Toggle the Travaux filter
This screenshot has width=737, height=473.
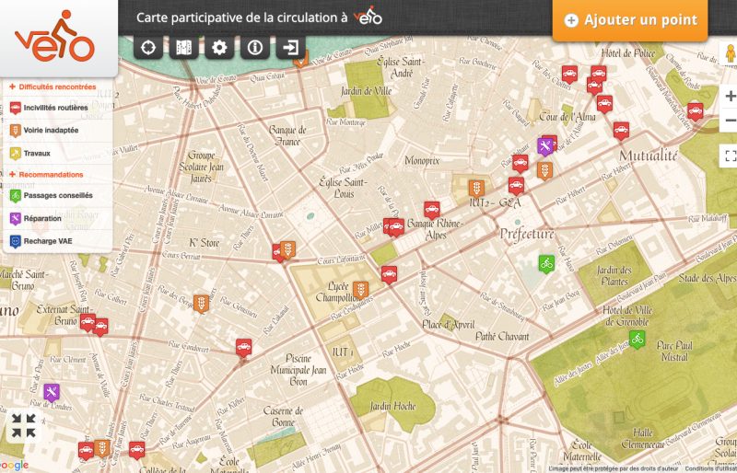(x=37, y=154)
